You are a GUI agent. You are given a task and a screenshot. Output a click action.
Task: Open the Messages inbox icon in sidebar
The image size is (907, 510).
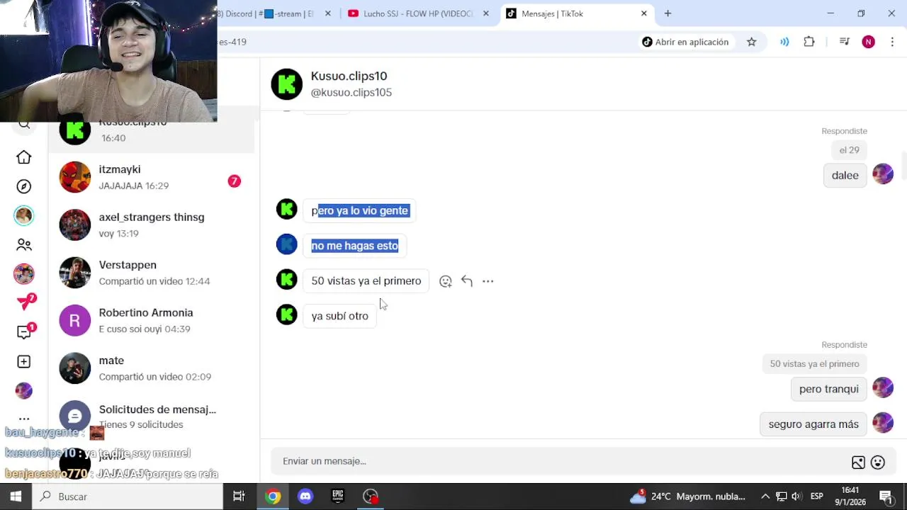pyautogui.click(x=24, y=332)
